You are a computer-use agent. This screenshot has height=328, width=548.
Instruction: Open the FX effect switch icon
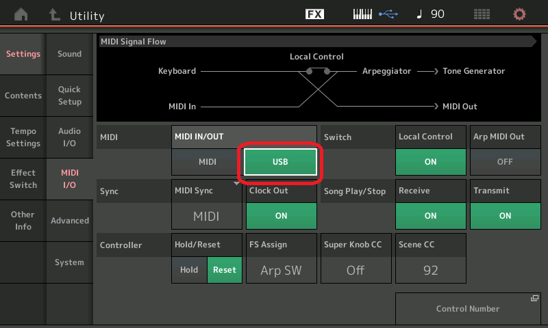314,14
